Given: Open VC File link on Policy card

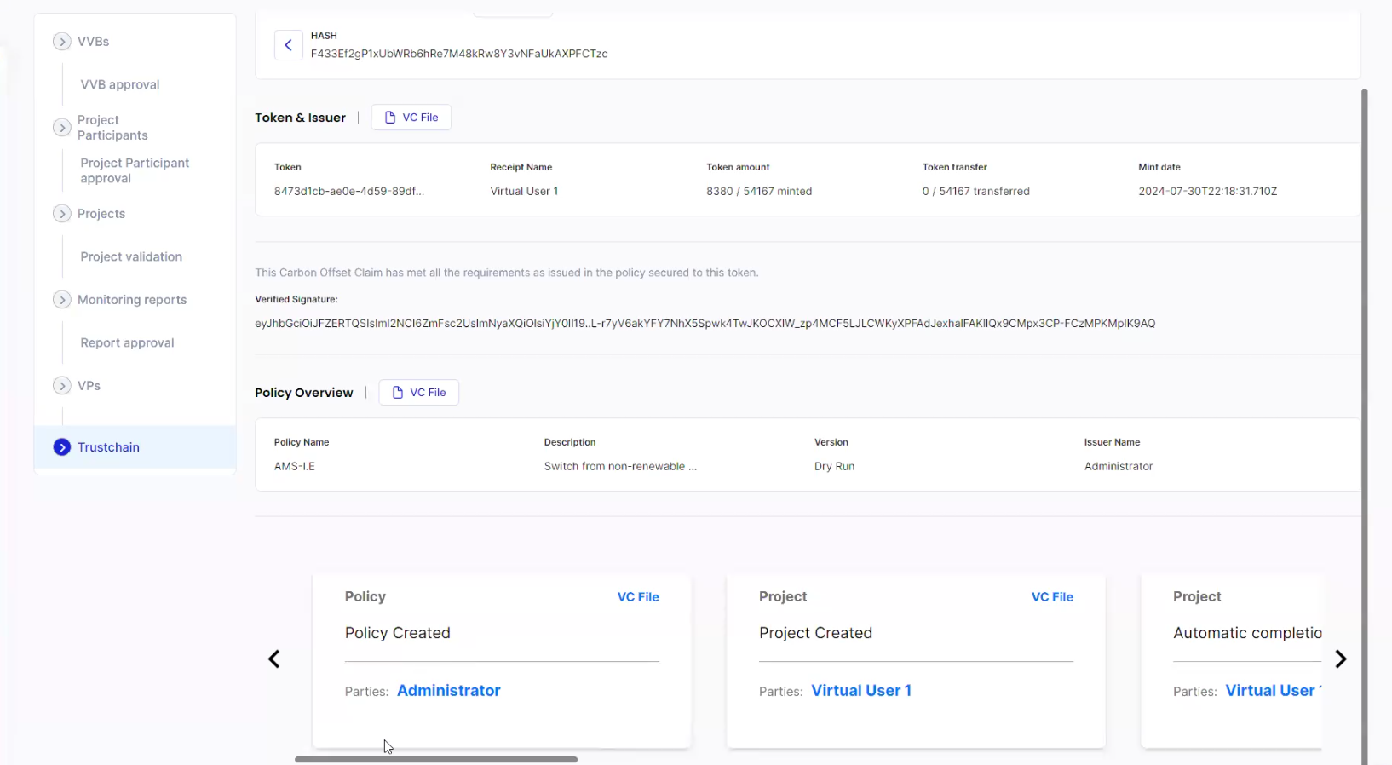Looking at the screenshot, I should (637, 597).
